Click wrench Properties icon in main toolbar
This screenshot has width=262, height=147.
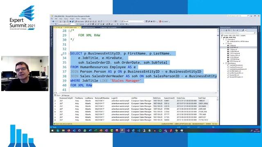[x=149, y=22]
